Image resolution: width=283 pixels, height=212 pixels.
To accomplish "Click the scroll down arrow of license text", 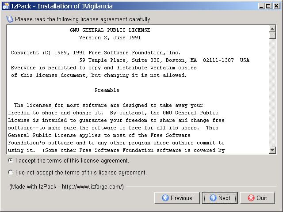I will coord(272,150).
